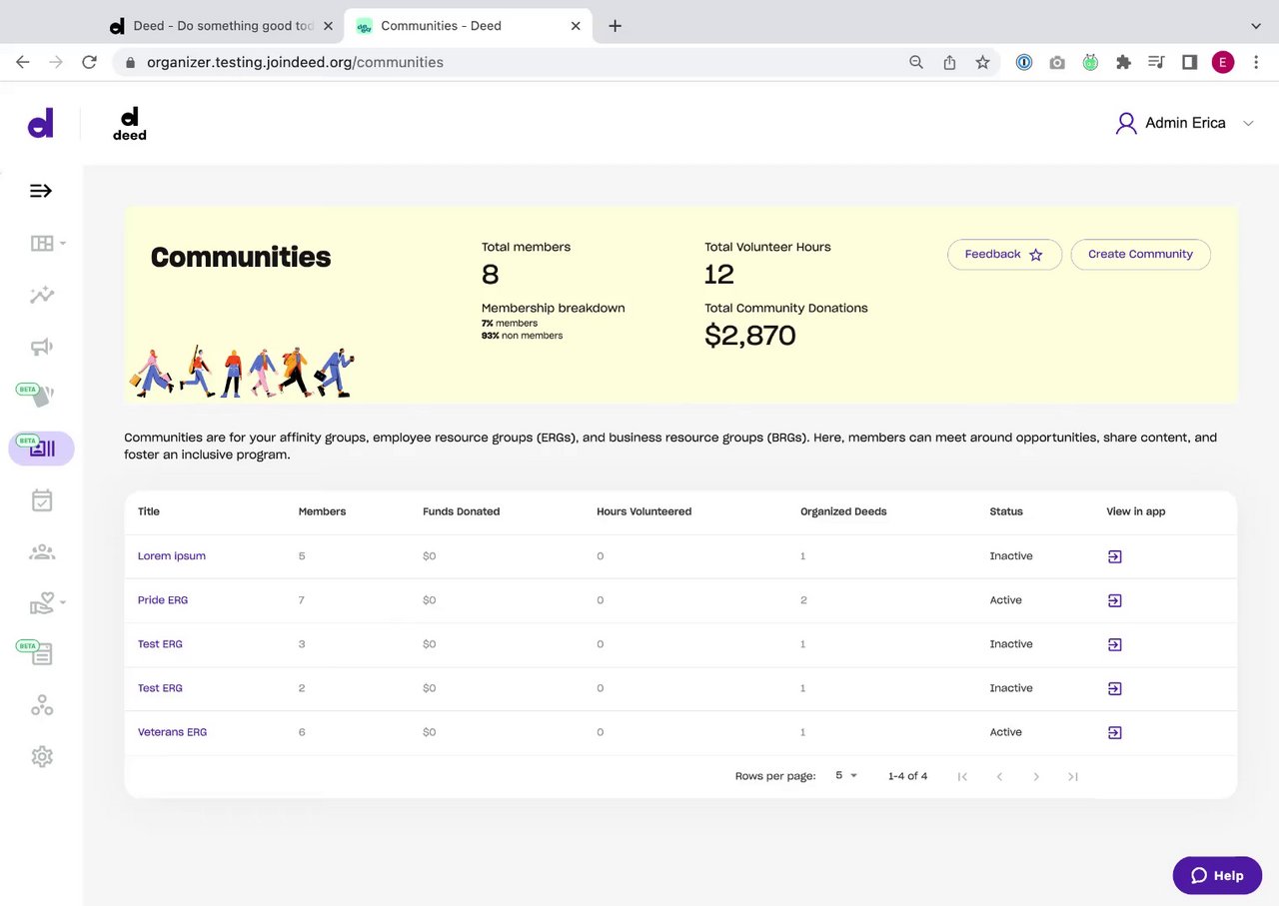The height and width of the screenshot is (906, 1279).
Task: Open the analytics sparkle chart icon
Action: pyautogui.click(x=41, y=295)
